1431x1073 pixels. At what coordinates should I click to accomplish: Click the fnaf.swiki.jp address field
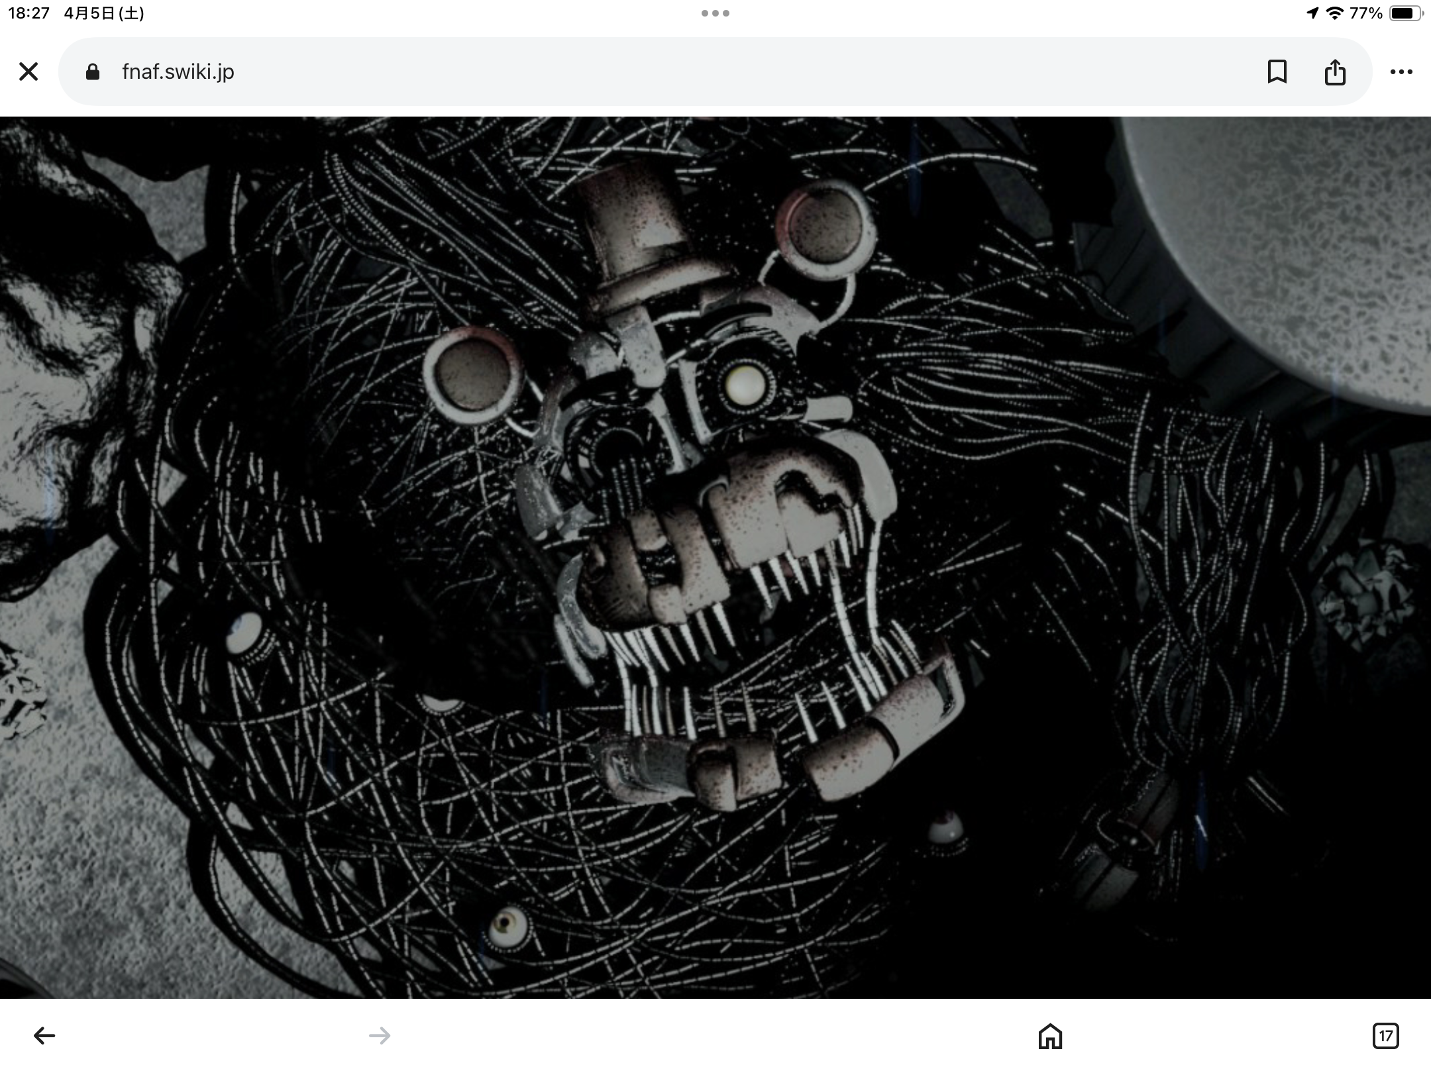tap(178, 72)
